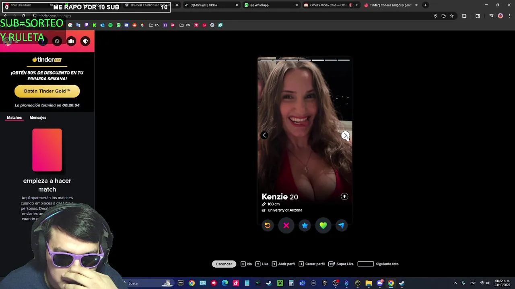
Task: Open Discord from the taskbar
Action: [380, 283]
